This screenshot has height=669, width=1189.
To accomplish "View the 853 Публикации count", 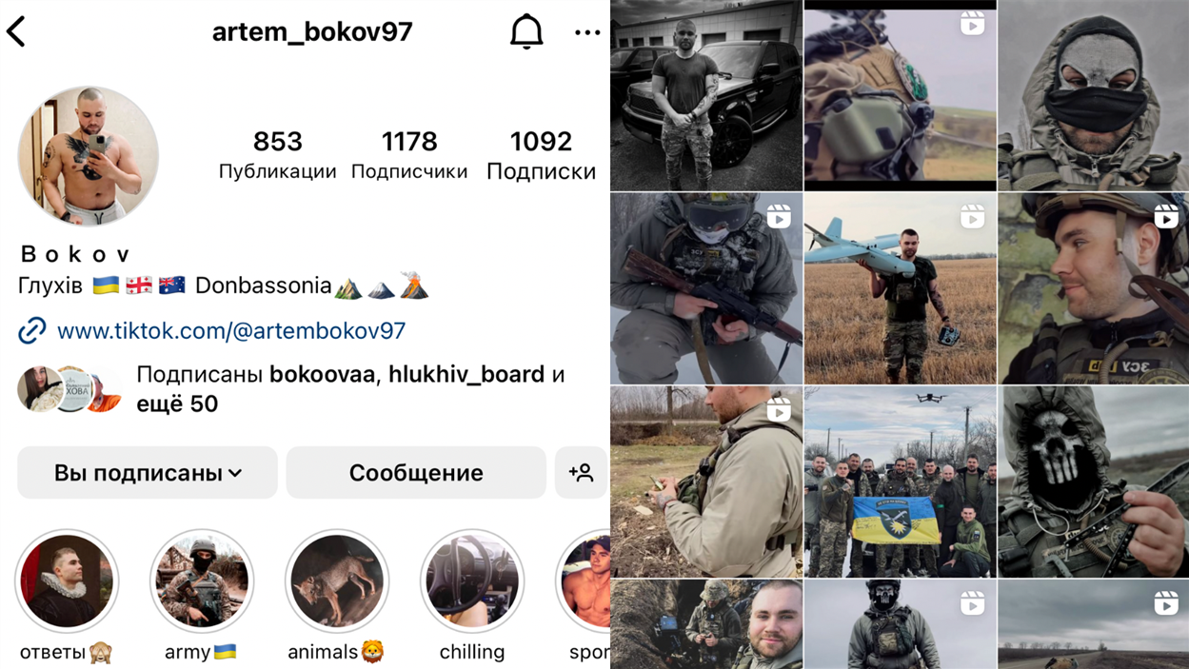I will 277,155.
